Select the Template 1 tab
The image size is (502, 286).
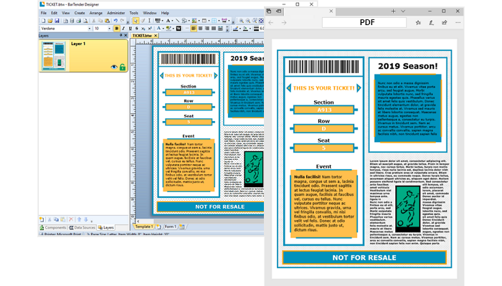point(143,227)
